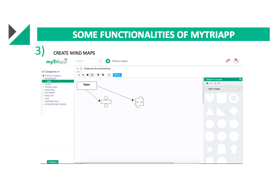Viewport: 273px width, 193px height.
Task: Pick the hexagon shape
Action: point(222,124)
